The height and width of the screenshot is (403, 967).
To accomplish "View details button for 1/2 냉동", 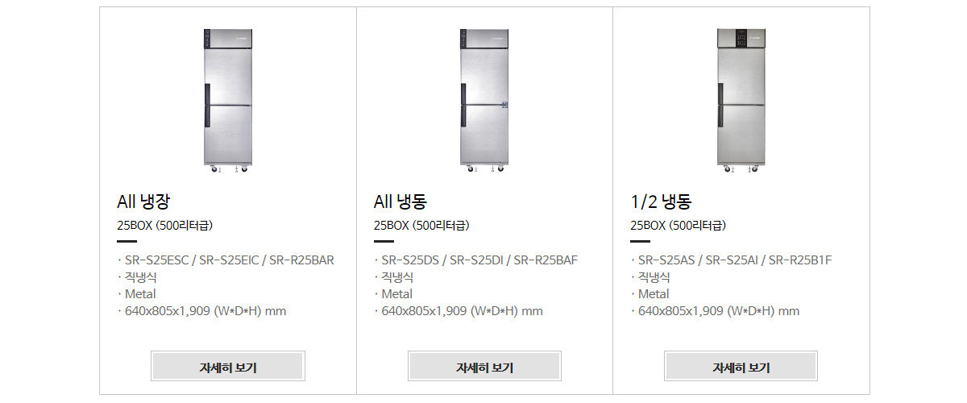I will point(741,367).
